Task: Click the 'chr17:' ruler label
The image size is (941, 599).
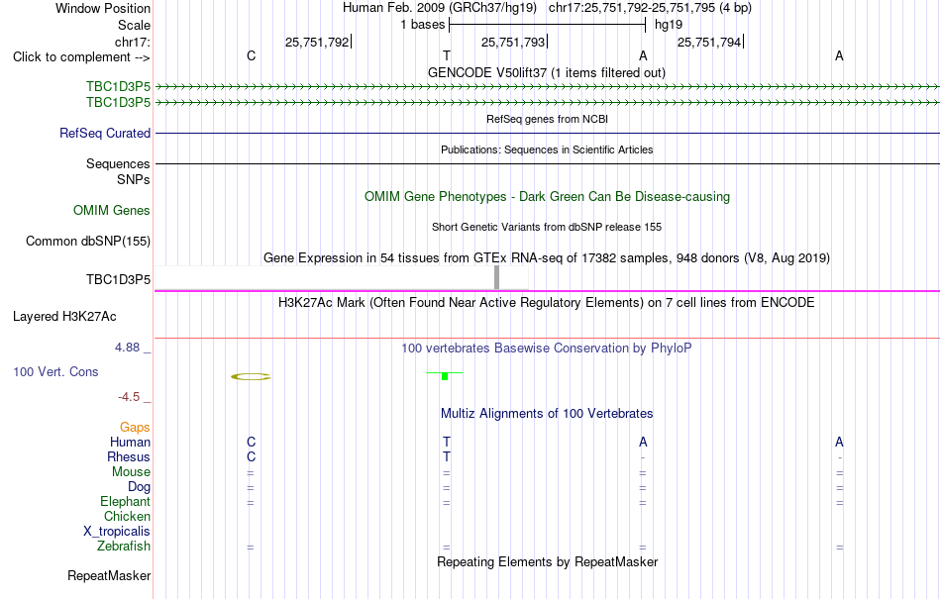Action: coord(133,42)
